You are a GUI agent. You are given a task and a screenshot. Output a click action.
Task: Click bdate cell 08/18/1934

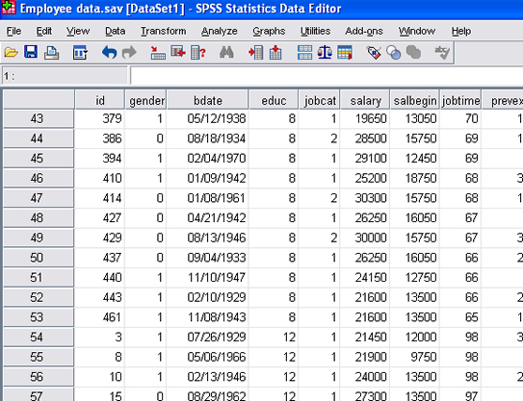click(x=207, y=138)
